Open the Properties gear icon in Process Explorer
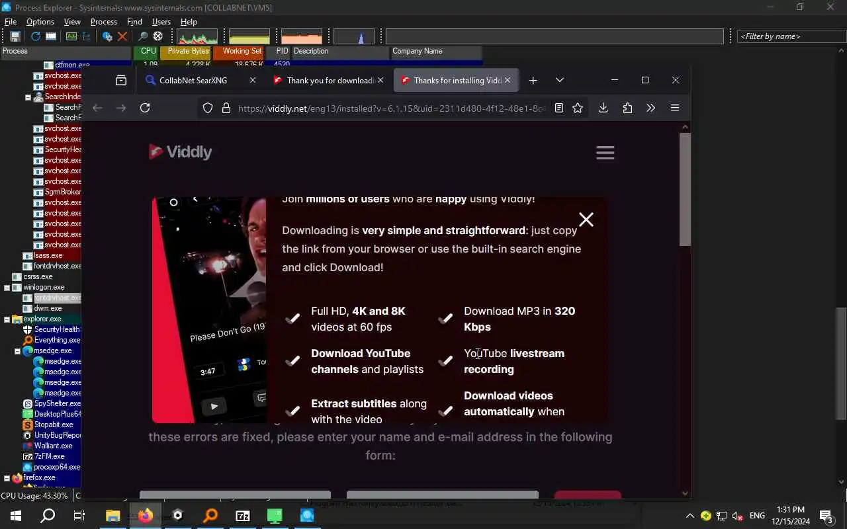The image size is (847, 529). (x=107, y=36)
